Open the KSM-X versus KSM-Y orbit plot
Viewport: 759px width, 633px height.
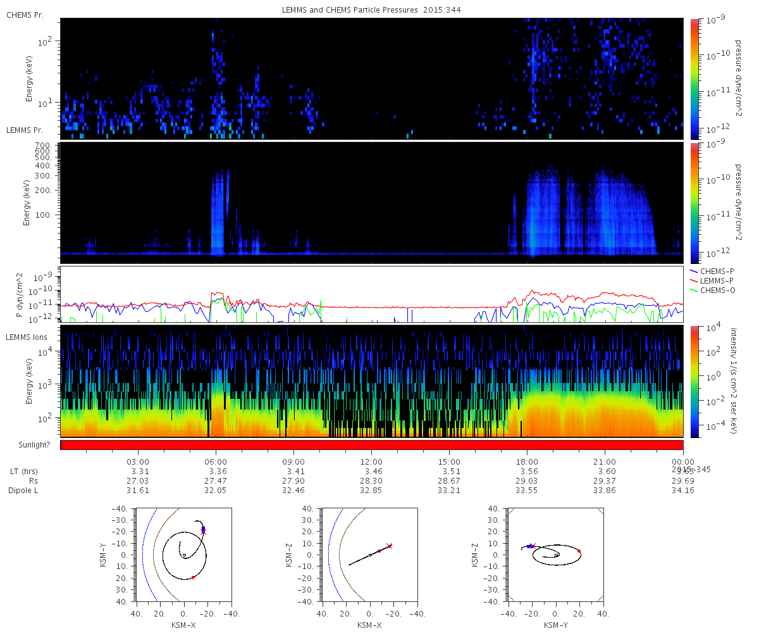tap(183, 555)
